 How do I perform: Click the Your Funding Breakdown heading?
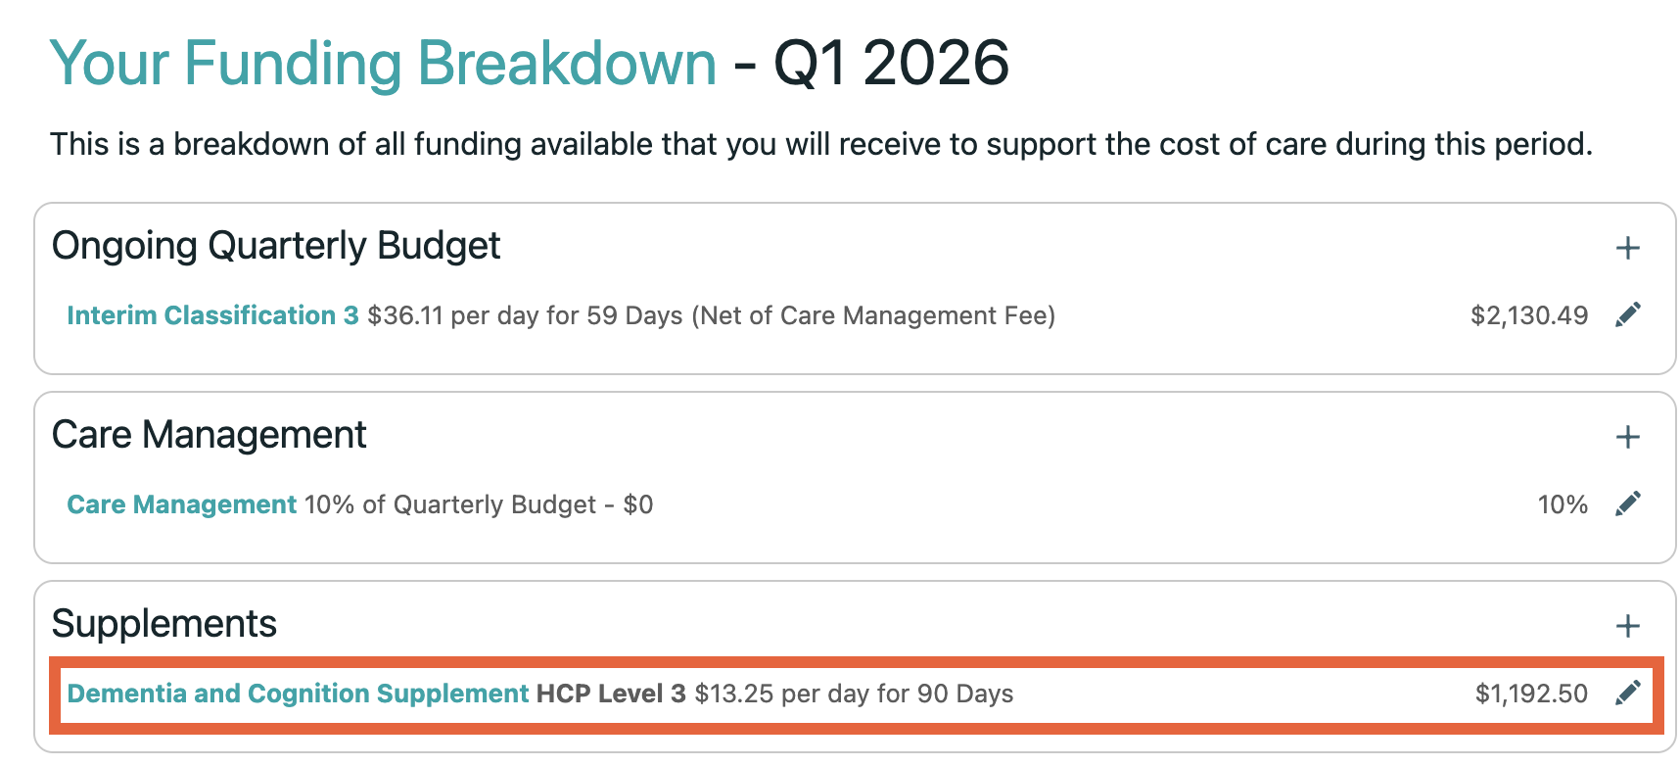point(384,63)
